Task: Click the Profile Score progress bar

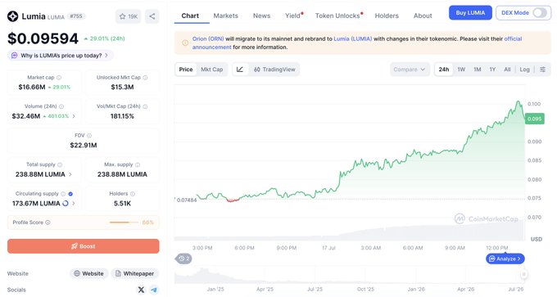Action: [x=124, y=223]
